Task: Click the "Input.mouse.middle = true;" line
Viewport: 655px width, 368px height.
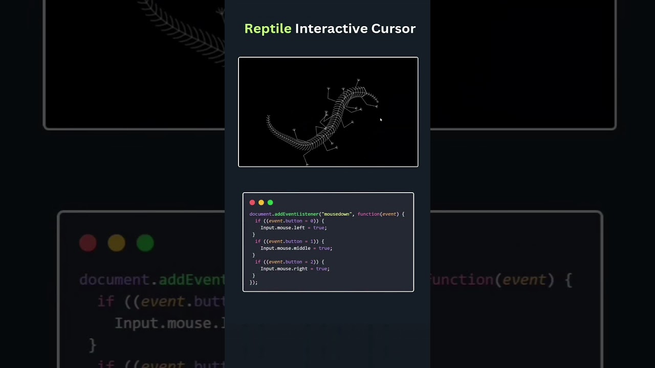Action: click(296, 248)
